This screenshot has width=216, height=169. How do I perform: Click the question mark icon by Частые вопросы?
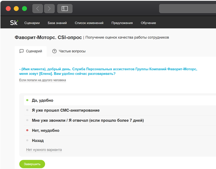54,51
